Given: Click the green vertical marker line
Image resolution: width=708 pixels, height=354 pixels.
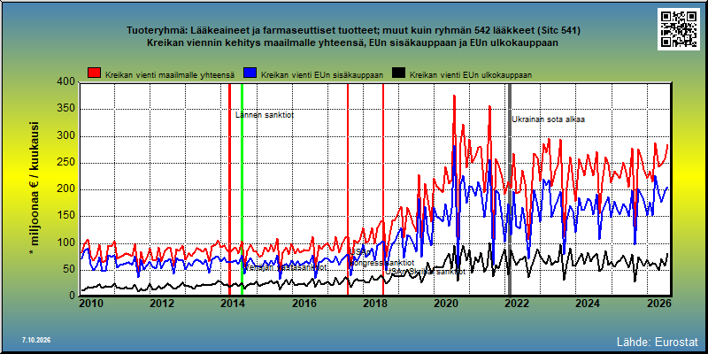Looking at the screenshot, I should point(242,189).
